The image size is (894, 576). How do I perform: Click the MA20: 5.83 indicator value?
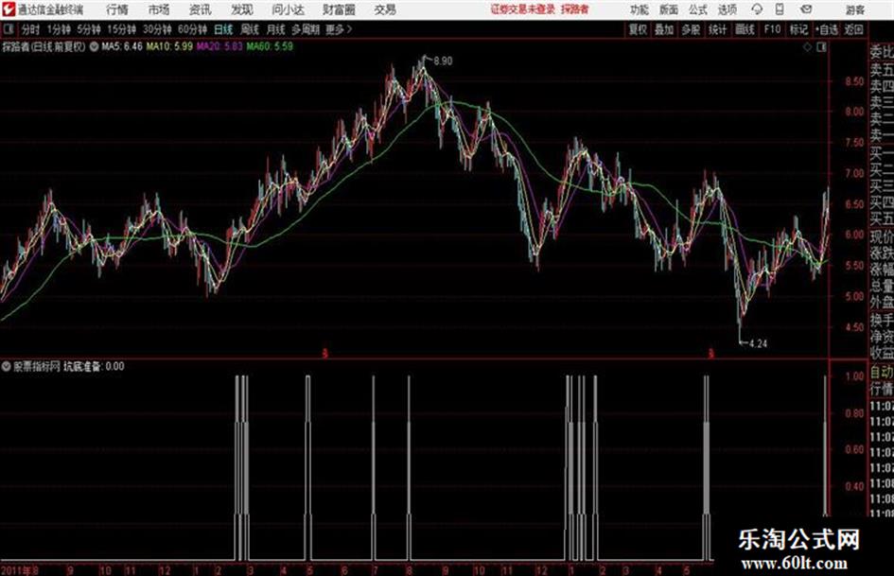(x=219, y=46)
